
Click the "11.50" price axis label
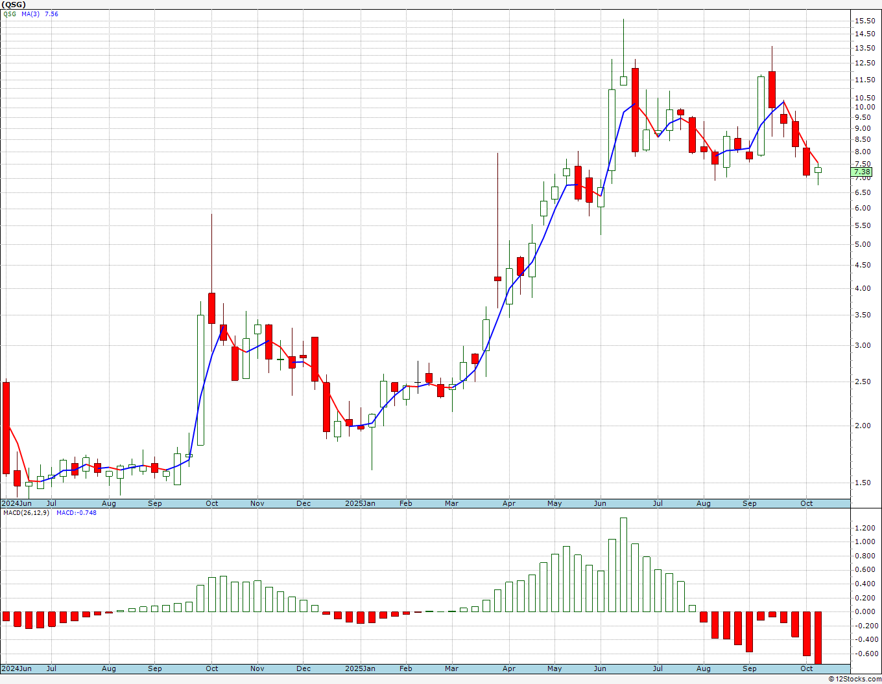point(864,80)
